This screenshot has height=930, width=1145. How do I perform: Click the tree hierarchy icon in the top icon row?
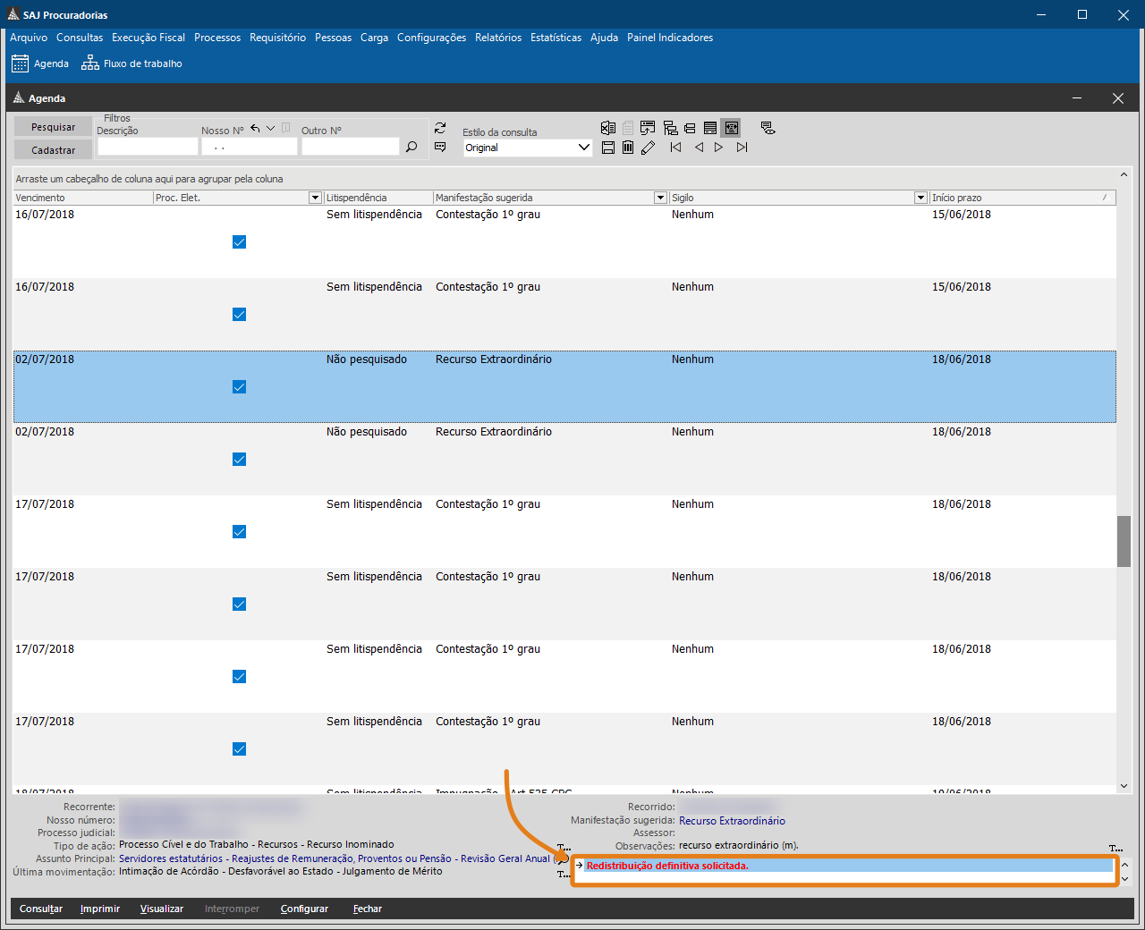click(x=670, y=128)
